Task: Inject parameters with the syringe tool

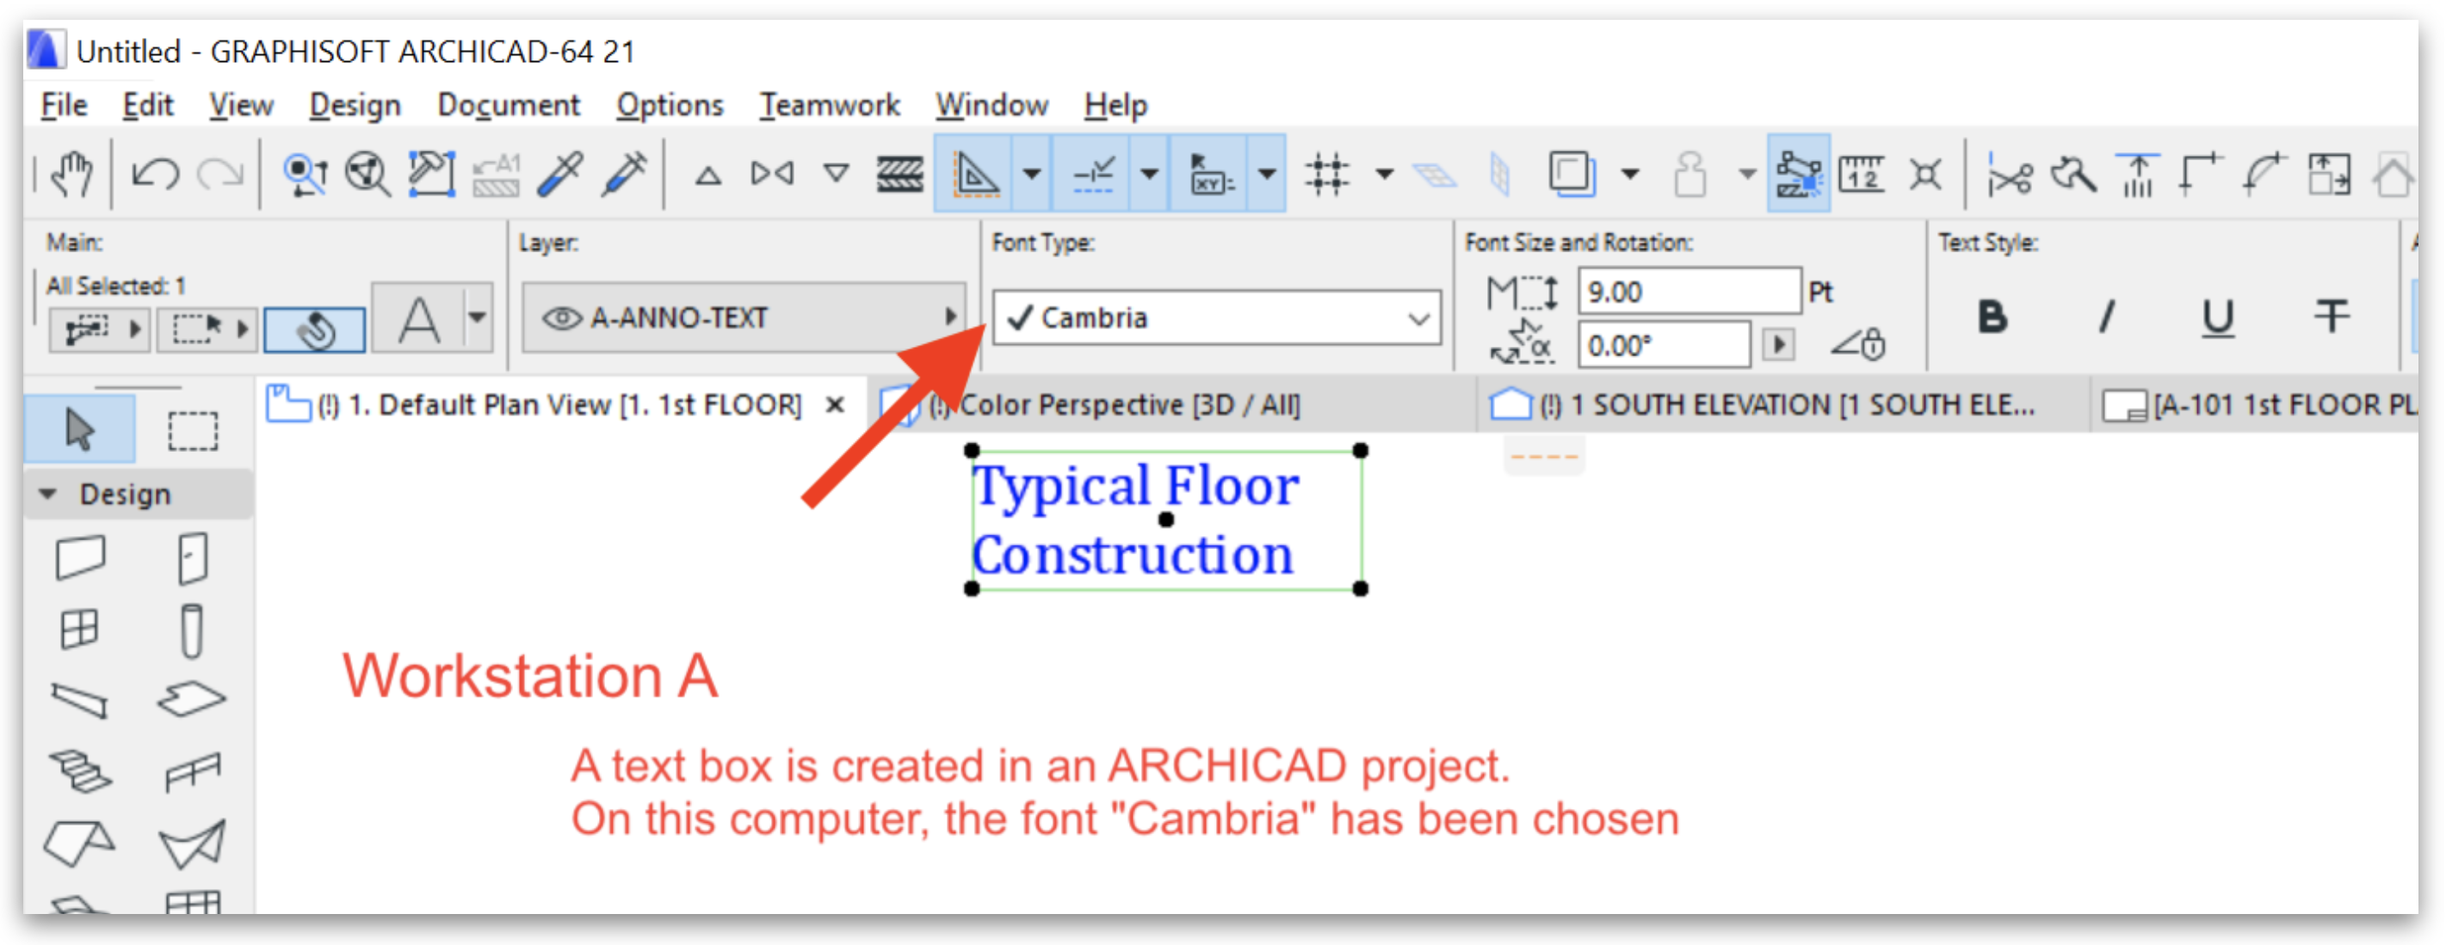Action: point(626,174)
